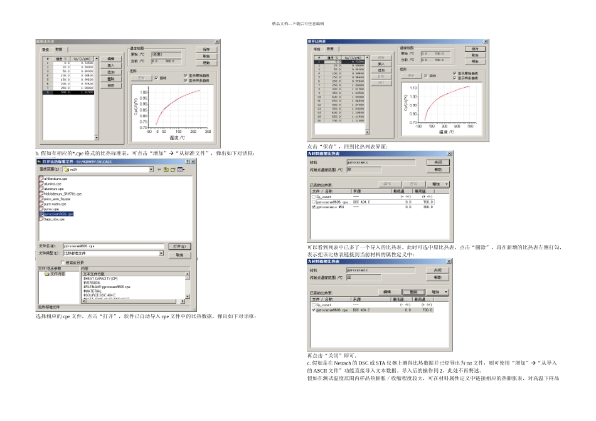Click 帮助 button in the 8-row Cp table dialog
Viewport: 596px width, 421px height.
(x=206, y=63)
